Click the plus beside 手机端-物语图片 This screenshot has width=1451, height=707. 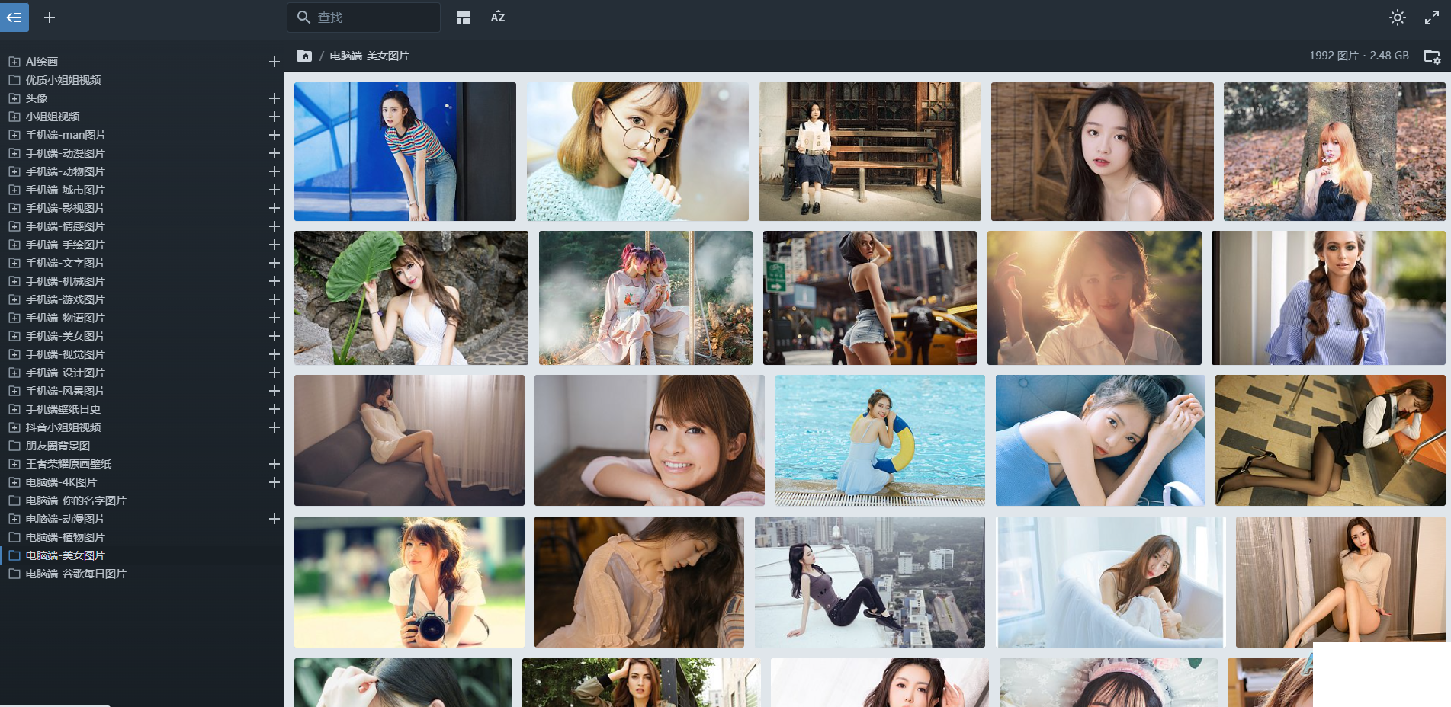click(274, 318)
